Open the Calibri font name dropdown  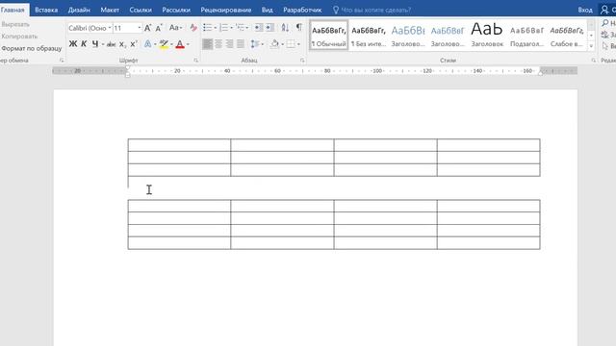pos(110,28)
